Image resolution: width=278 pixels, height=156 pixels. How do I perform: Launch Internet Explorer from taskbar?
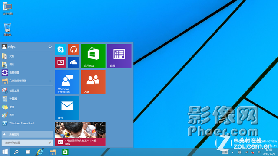coord(40,152)
